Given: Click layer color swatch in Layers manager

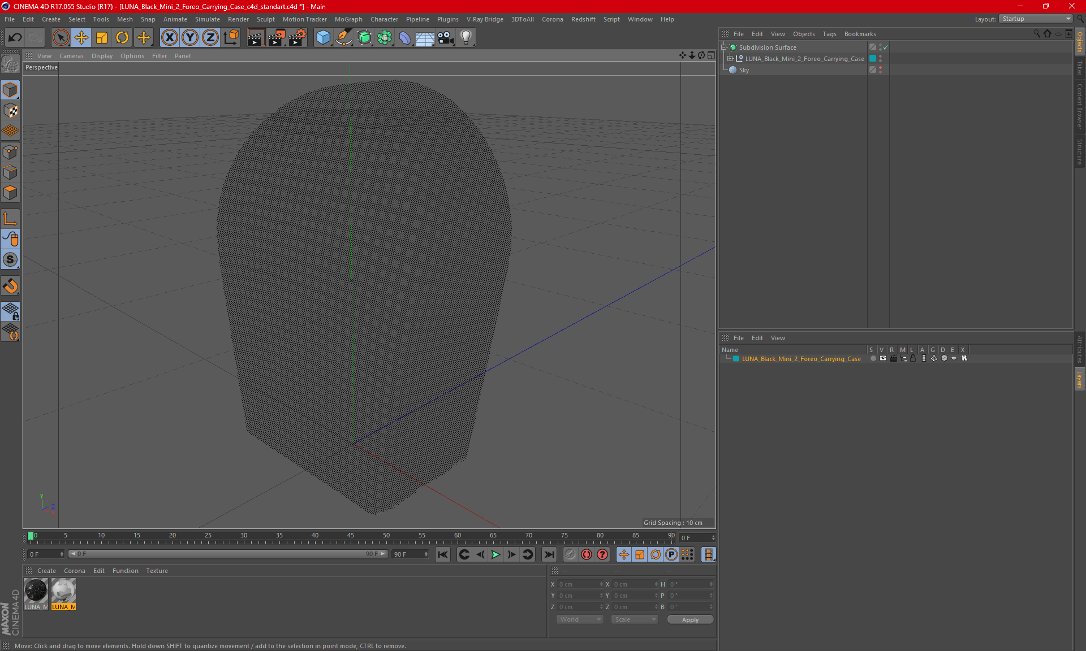Looking at the screenshot, I should (x=736, y=359).
